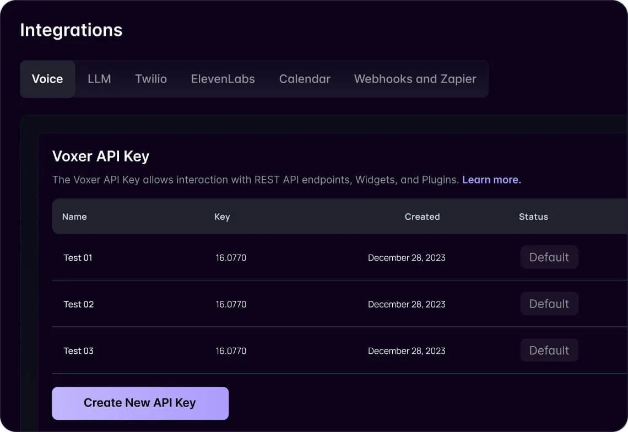The width and height of the screenshot is (628, 432).
Task: Switch to Webhooks and Zapier tab
Action: coord(415,79)
